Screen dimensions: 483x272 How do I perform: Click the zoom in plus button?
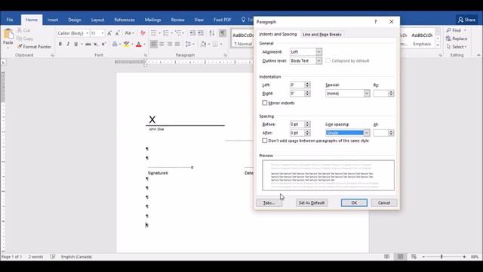coord(464,256)
